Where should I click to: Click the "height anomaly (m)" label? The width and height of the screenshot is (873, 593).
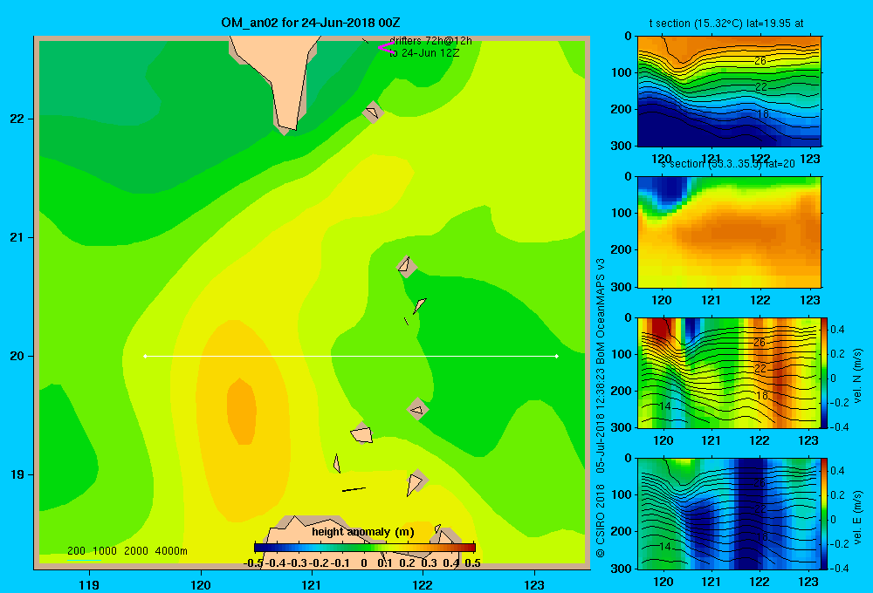click(363, 532)
